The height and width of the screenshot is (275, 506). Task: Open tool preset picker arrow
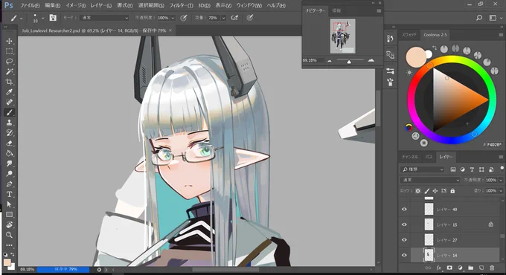pyautogui.click(x=22, y=19)
